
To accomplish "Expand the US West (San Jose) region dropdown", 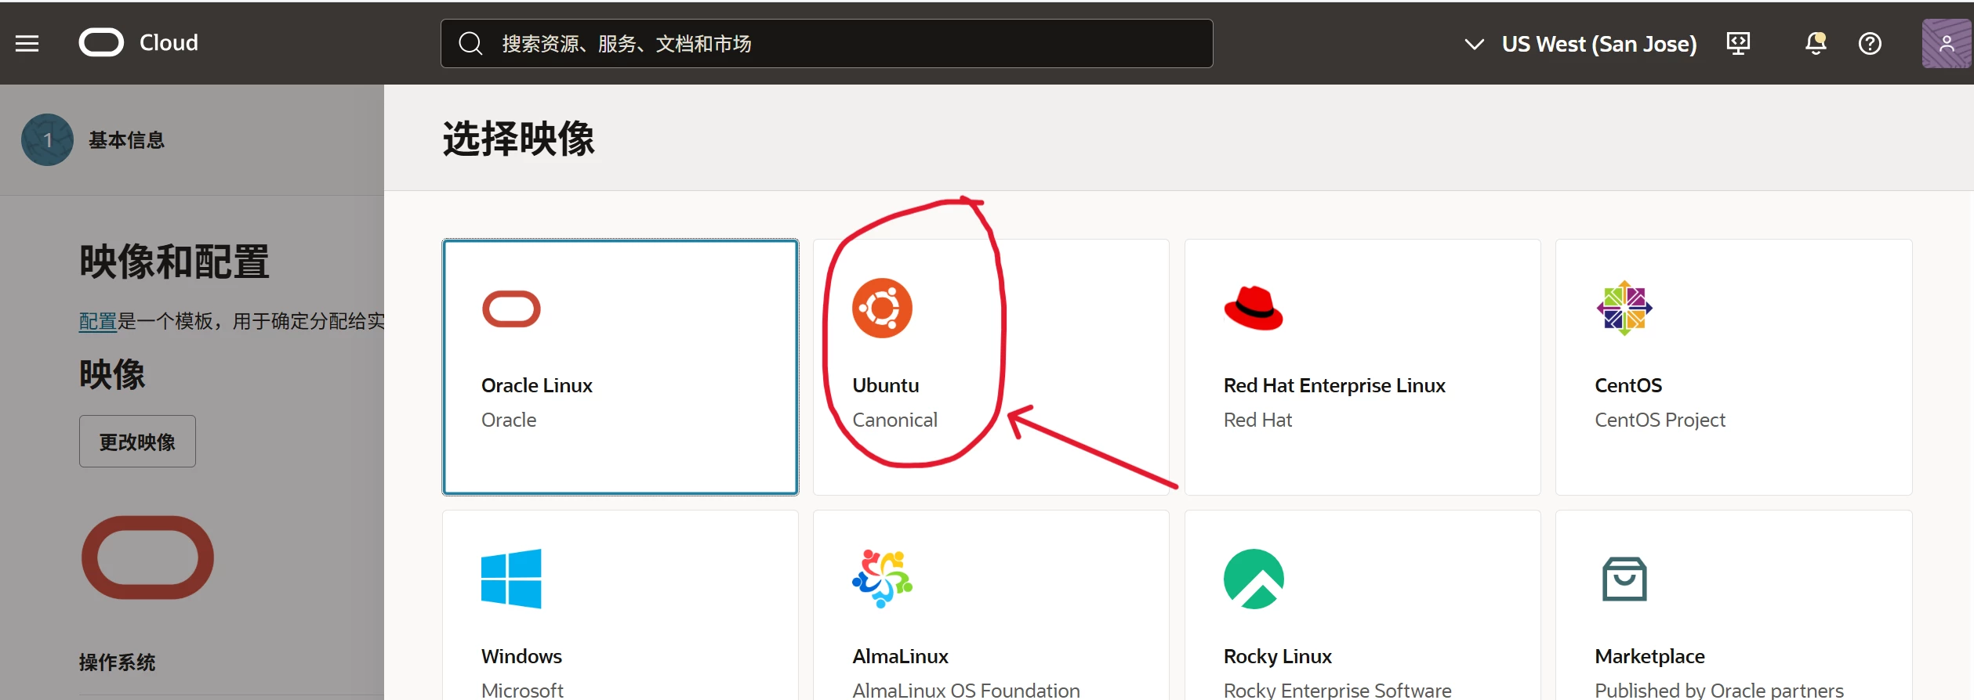I will [x=1580, y=44].
